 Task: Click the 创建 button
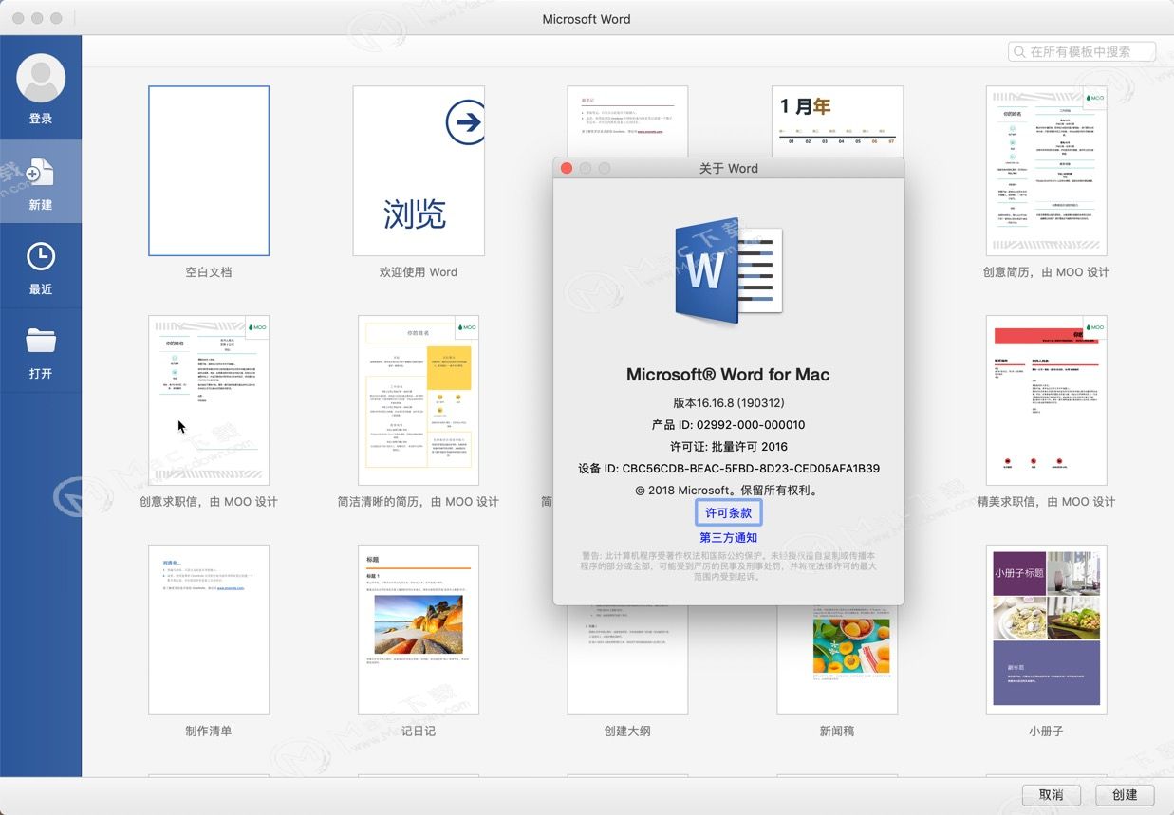[x=1124, y=794]
